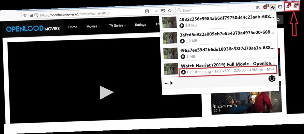This screenshot has height=134, width=304.
Task: Open the Movies dropdown menu
Action: [93, 26]
